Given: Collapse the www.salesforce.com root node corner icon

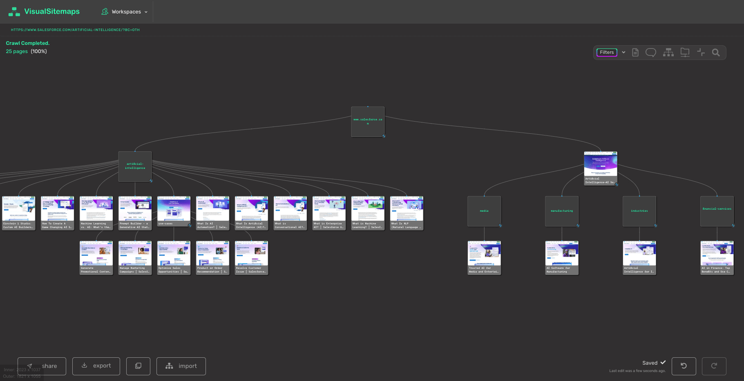Looking at the screenshot, I should point(384,136).
